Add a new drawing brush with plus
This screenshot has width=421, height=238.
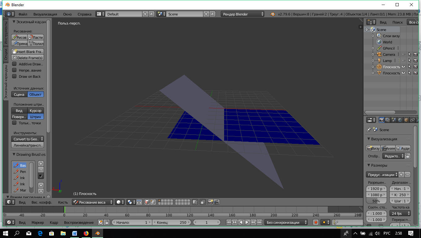(41, 164)
